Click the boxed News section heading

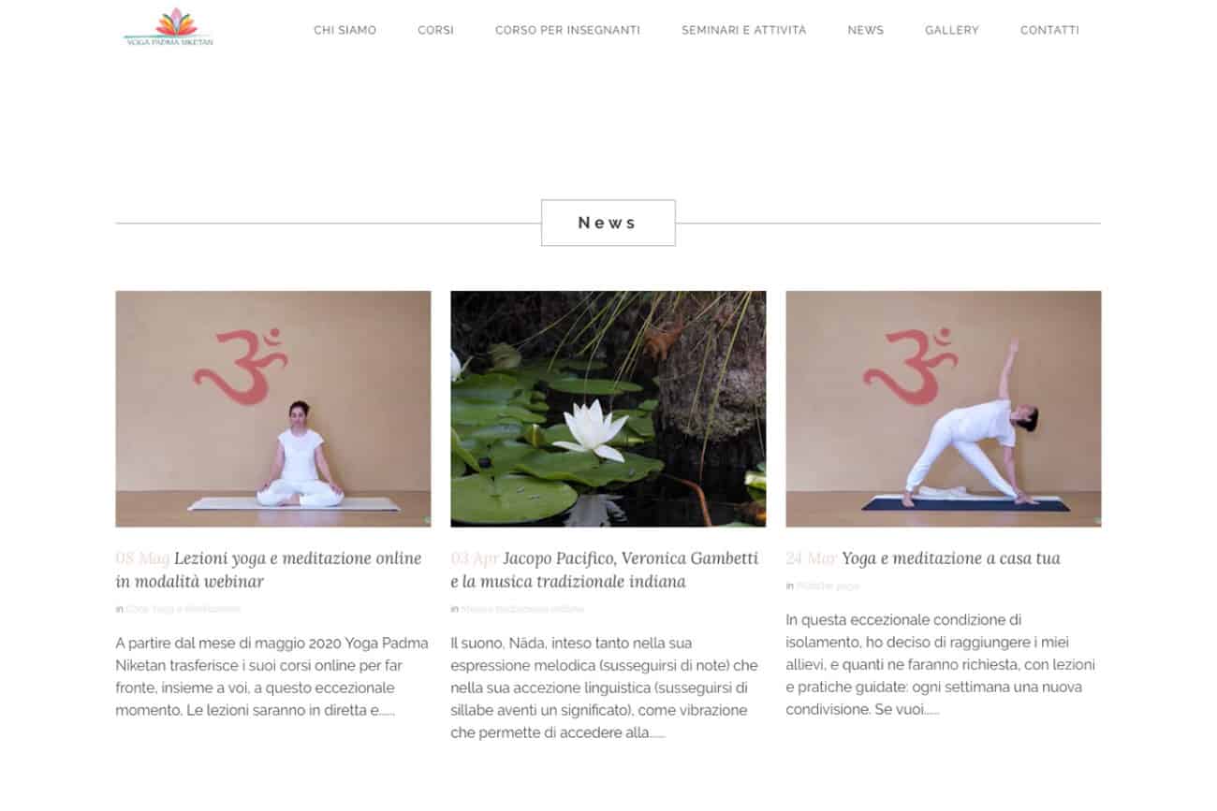[608, 223]
